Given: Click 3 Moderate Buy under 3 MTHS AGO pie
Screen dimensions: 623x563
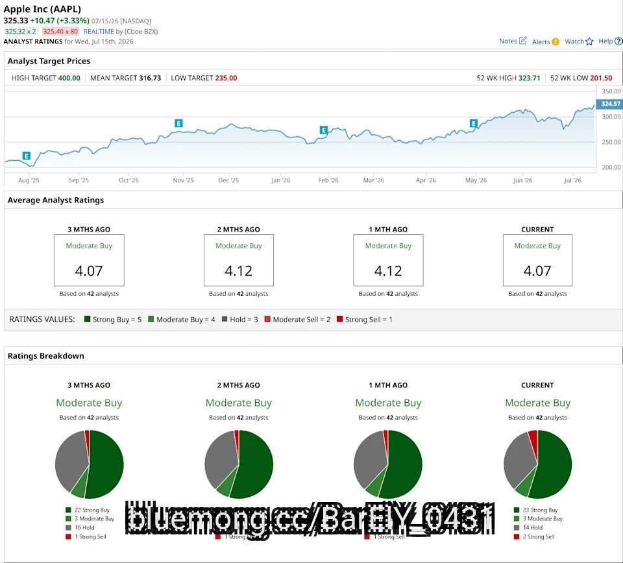Looking at the screenshot, I should [90, 518].
